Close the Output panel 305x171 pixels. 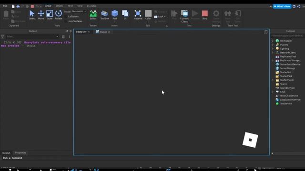click(x=71, y=31)
